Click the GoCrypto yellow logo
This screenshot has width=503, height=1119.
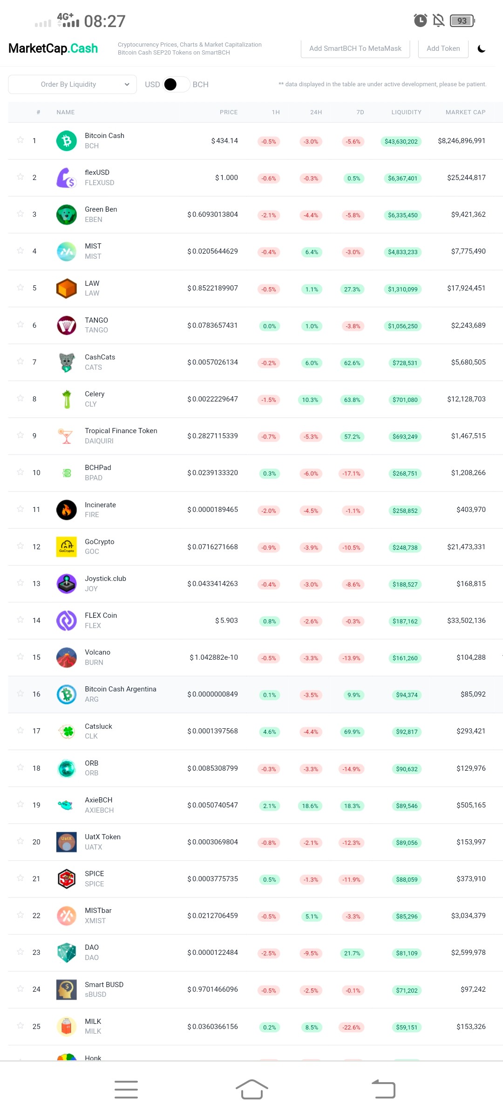pyautogui.click(x=67, y=546)
